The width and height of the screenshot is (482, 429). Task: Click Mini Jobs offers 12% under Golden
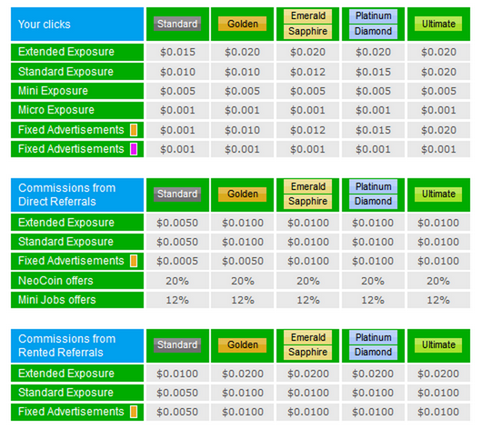pos(242,300)
